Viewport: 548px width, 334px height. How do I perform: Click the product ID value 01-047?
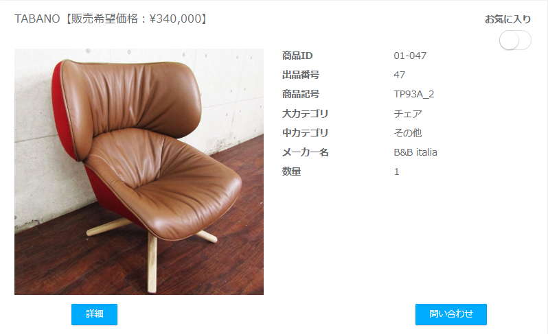410,56
